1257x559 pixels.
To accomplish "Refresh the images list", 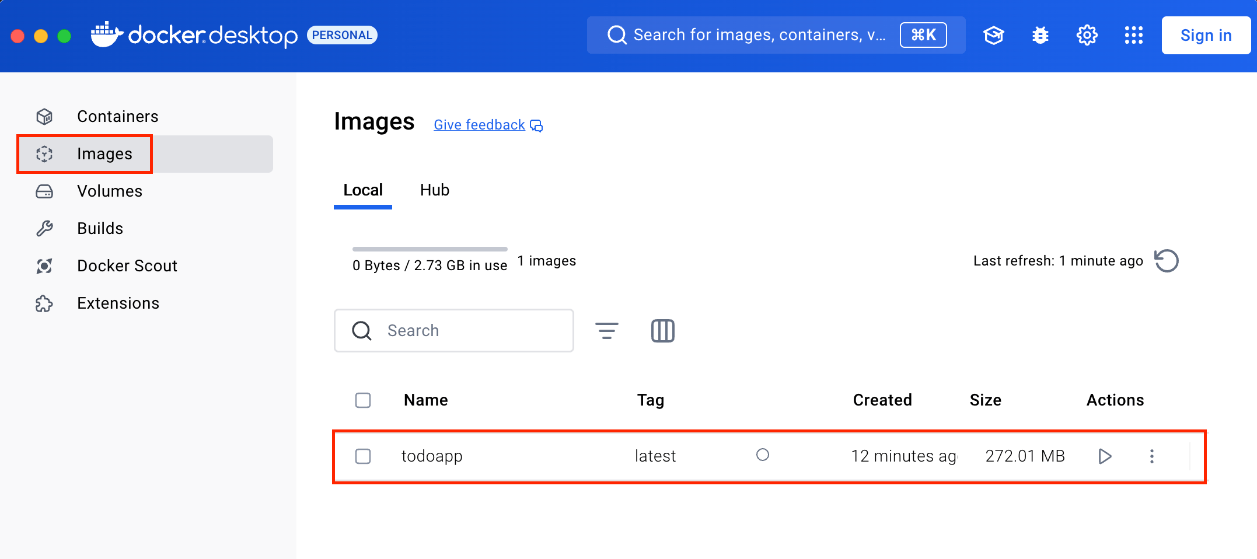I will 1167,261.
